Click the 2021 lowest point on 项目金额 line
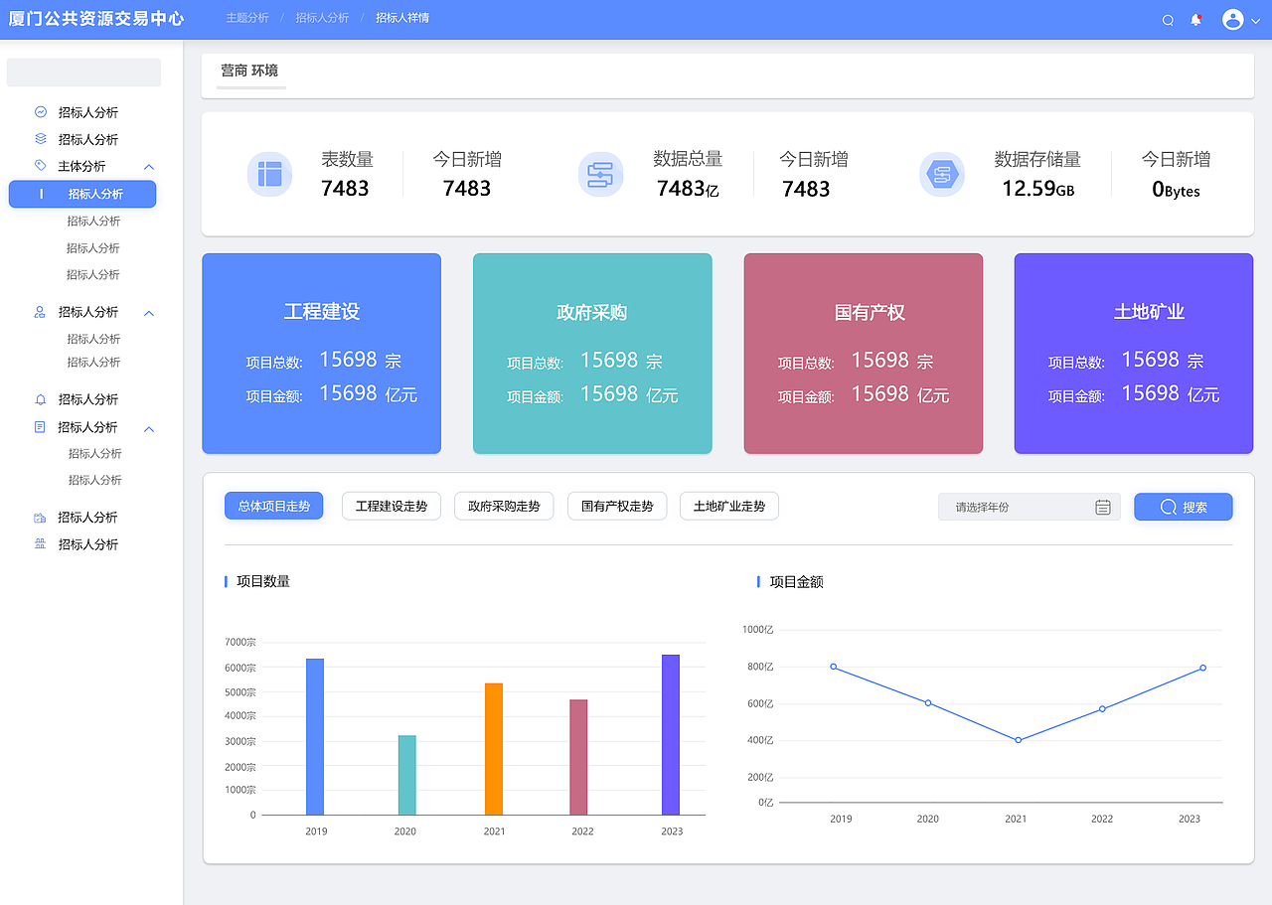The height and width of the screenshot is (905, 1272). pyautogui.click(x=1018, y=740)
